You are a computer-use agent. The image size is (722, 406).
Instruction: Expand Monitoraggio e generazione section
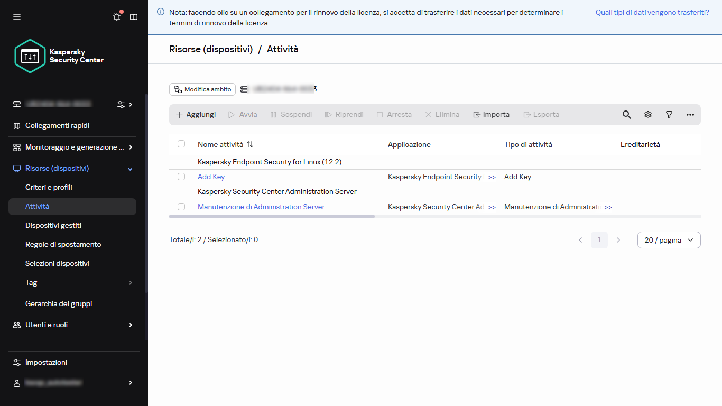131,147
